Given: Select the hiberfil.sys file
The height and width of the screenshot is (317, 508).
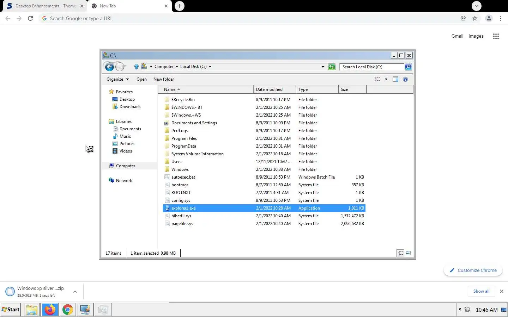Looking at the screenshot, I should coord(181,216).
